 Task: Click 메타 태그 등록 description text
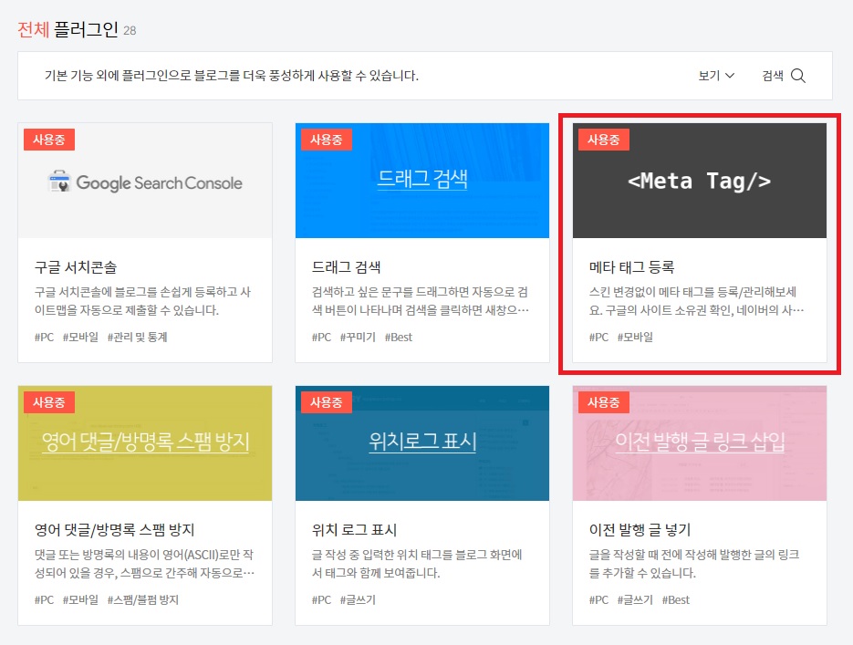tap(696, 301)
